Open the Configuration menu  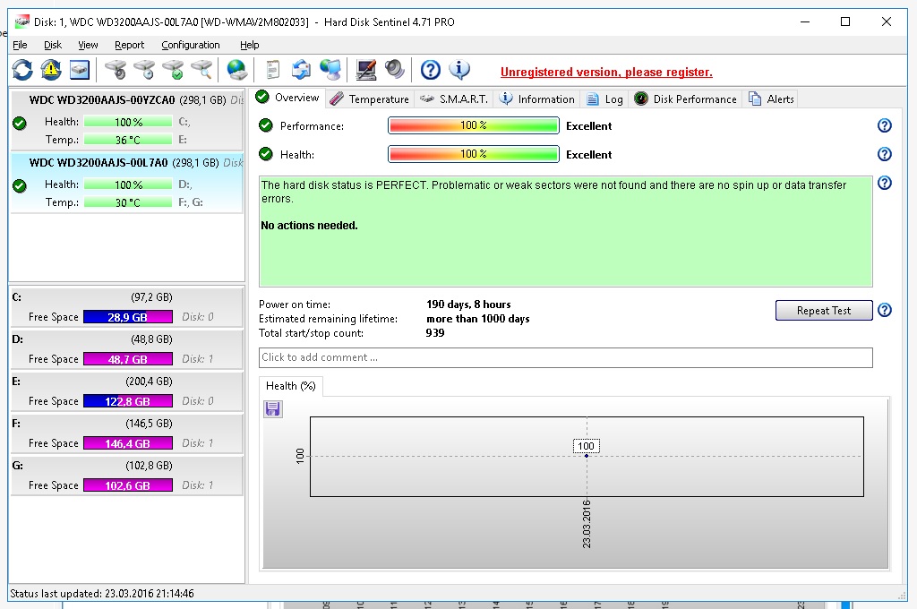point(190,45)
